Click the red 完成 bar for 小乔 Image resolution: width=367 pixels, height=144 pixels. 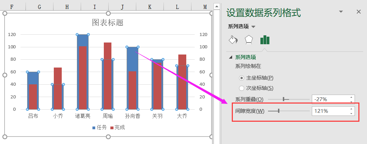coord(58,88)
